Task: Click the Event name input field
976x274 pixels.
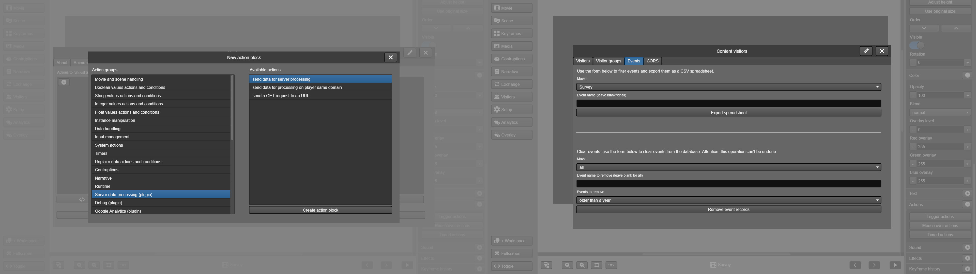Action: point(728,103)
